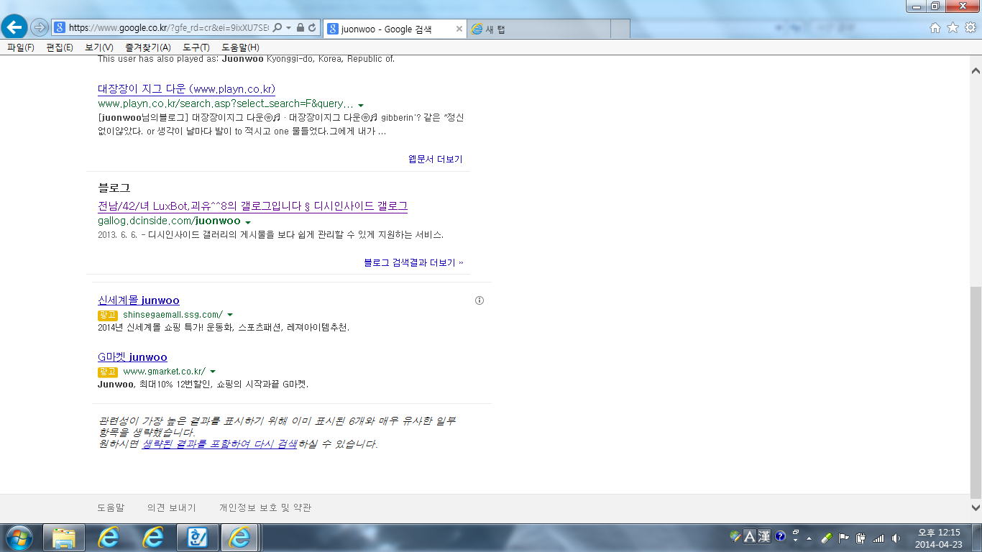
Task: Open File Explorer from the taskbar
Action: [x=65, y=538]
